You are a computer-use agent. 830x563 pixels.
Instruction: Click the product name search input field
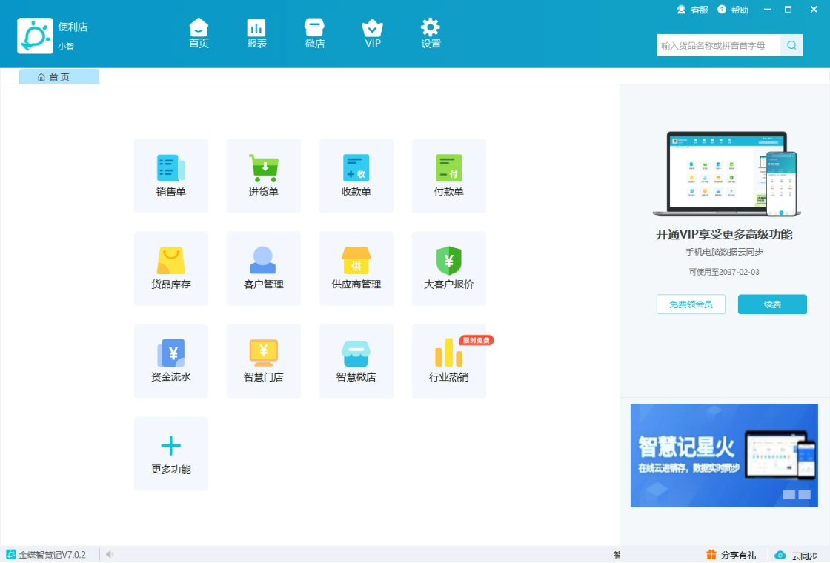(718, 45)
